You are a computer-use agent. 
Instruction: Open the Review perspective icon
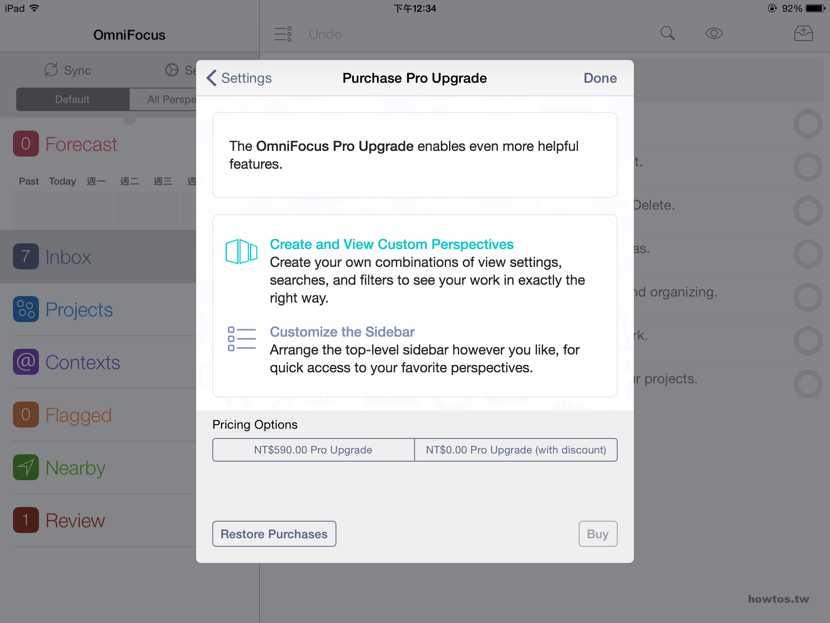[26, 520]
